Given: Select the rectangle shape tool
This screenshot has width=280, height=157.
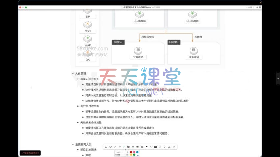Looking at the screenshot, I should click(x=106, y=147).
